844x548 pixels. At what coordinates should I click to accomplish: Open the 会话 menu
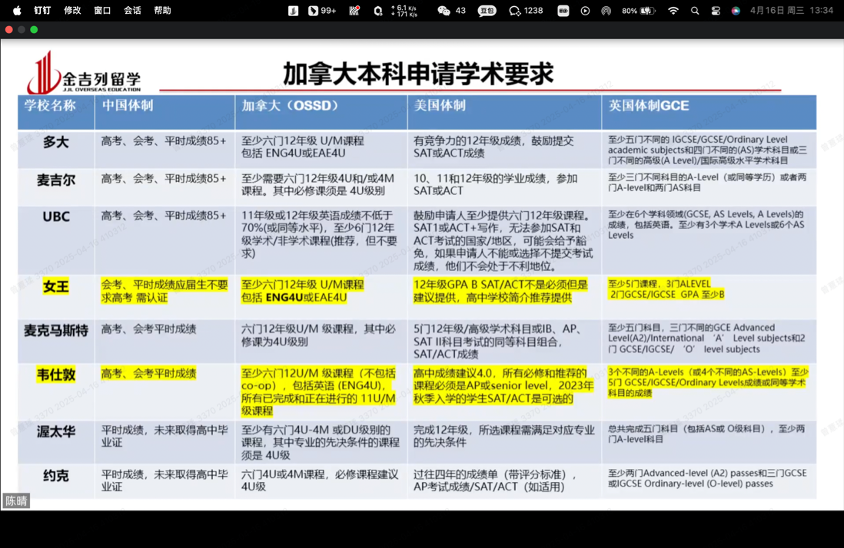[132, 10]
